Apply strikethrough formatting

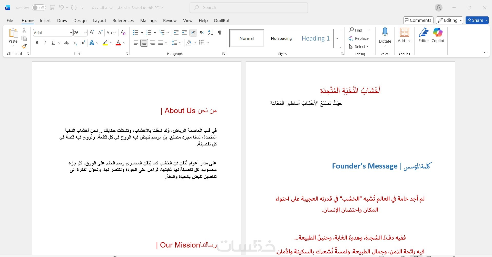coord(66,43)
